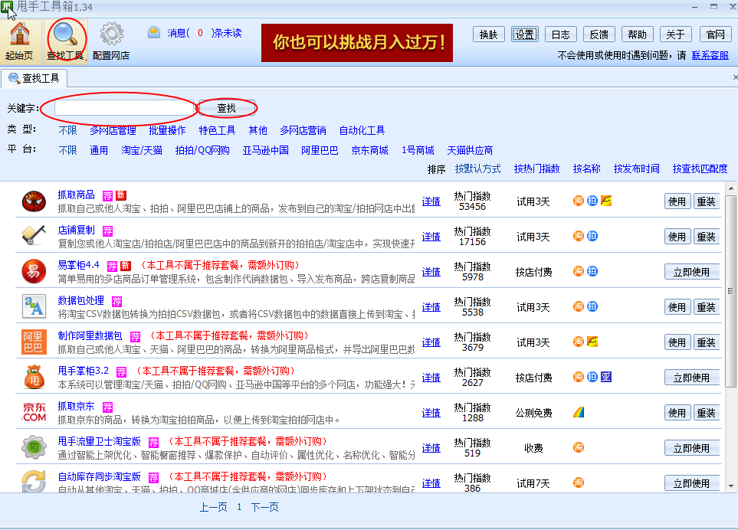Click Amazon platform icon in 甩手掌柜3.2 row

606,377
